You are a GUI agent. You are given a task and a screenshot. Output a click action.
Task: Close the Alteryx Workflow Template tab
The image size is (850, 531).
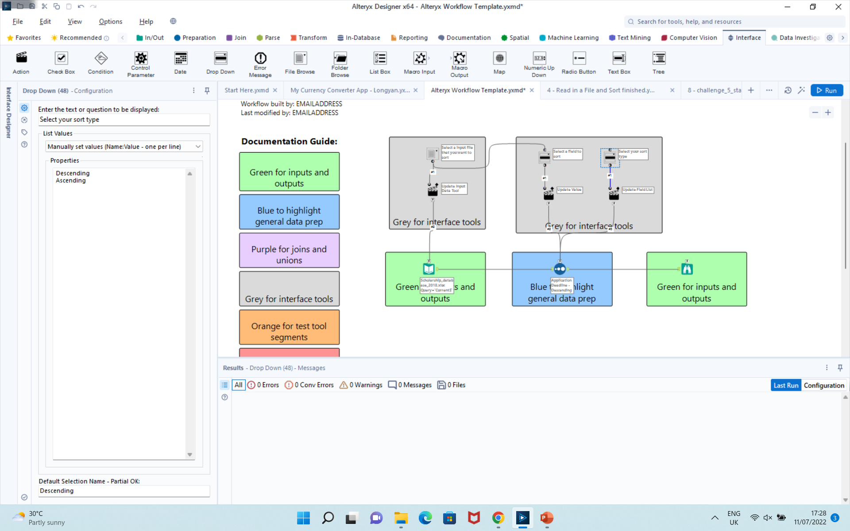coord(532,90)
